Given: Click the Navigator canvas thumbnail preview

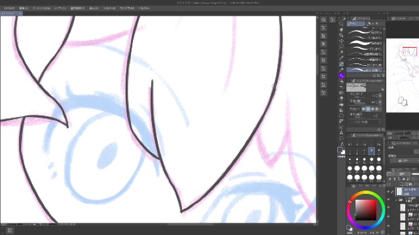Looking at the screenshot, I should pos(403,76).
